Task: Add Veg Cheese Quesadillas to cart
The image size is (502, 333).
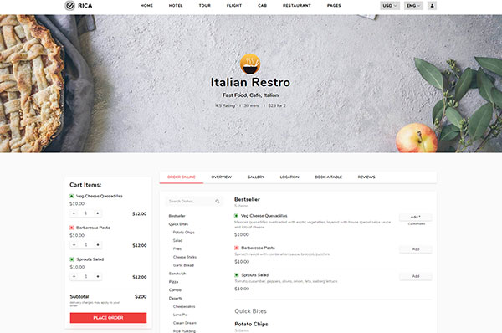Action: click(x=415, y=217)
